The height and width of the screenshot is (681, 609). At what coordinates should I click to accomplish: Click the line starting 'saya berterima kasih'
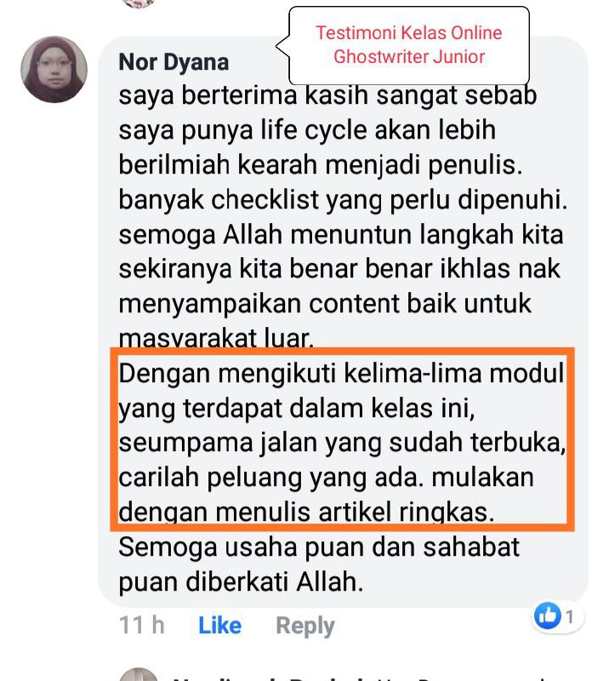pos(327,95)
